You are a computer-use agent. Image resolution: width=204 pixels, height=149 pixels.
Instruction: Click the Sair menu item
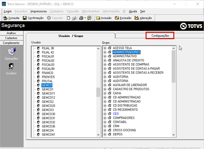pos(142,11)
